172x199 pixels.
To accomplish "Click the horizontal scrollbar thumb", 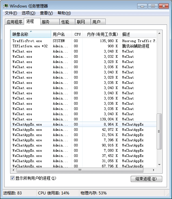I will tap(80, 170).
